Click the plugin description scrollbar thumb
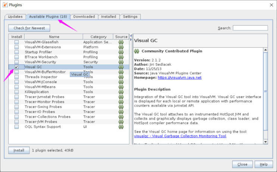The height and width of the screenshot is (172, 277). (x=265, y=92)
